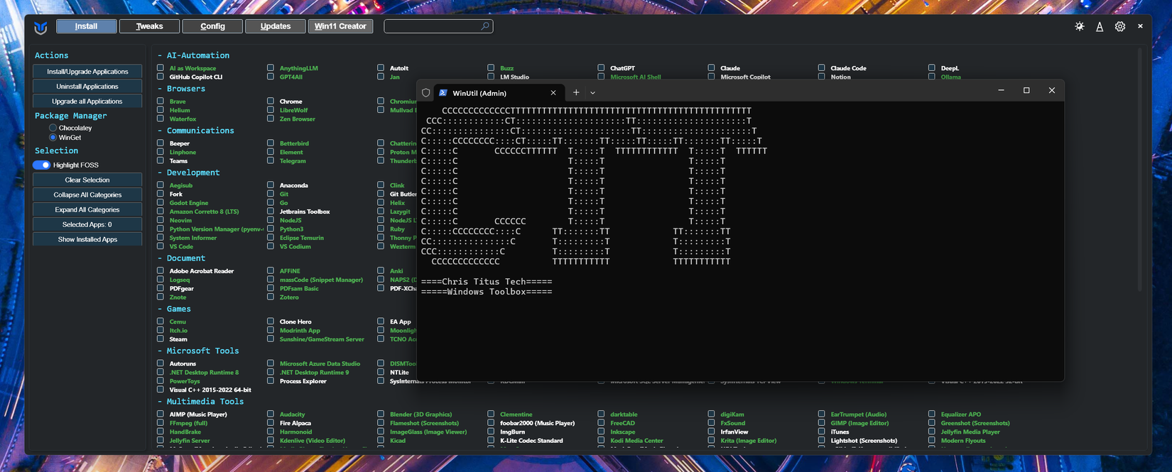Check the ChatGPT checkbox
Screen dimensions: 1172x472
601,67
